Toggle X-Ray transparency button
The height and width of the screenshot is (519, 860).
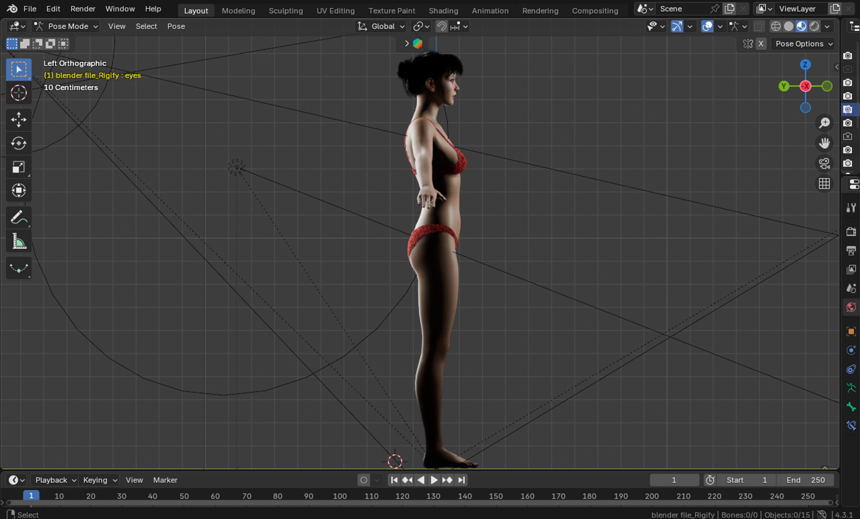759,26
